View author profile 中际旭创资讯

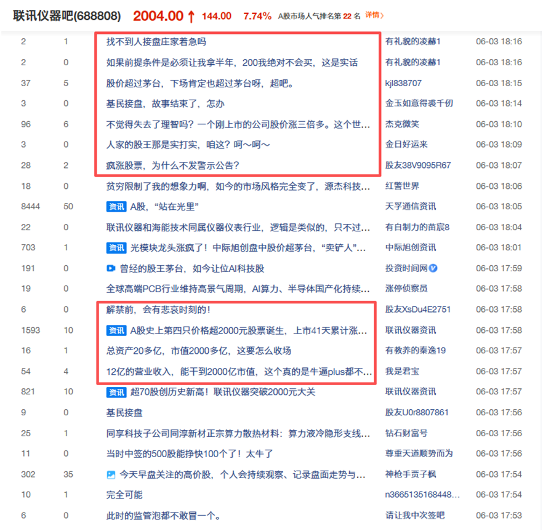[411, 248]
